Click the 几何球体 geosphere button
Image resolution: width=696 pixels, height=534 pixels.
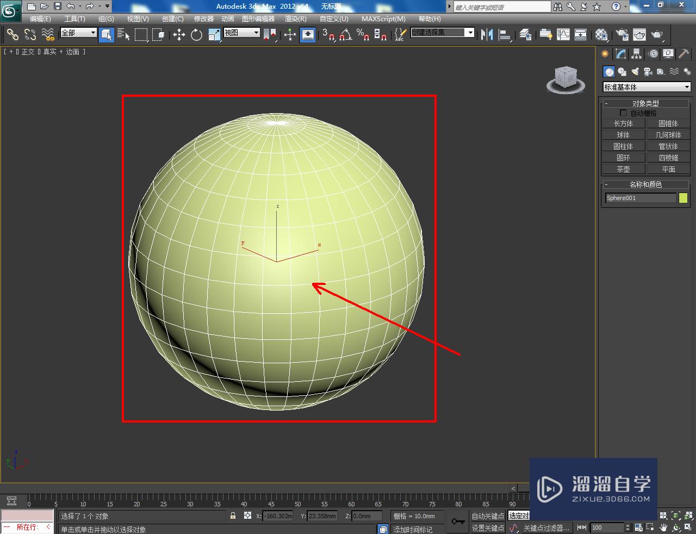[668, 135]
